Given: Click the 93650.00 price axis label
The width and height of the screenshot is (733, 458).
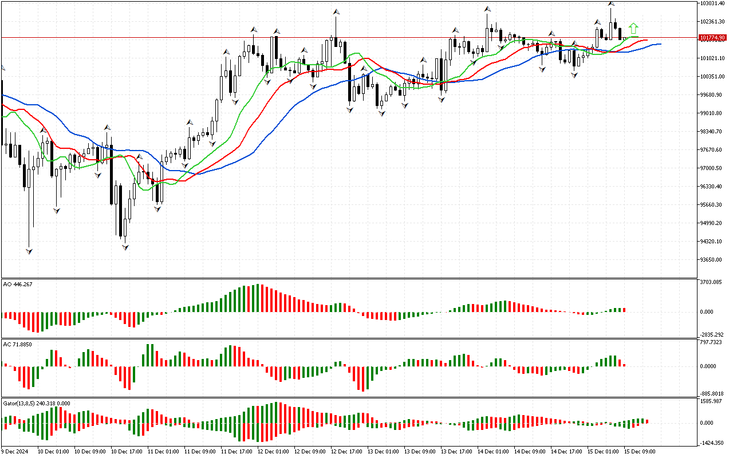Looking at the screenshot, I should [712, 260].
